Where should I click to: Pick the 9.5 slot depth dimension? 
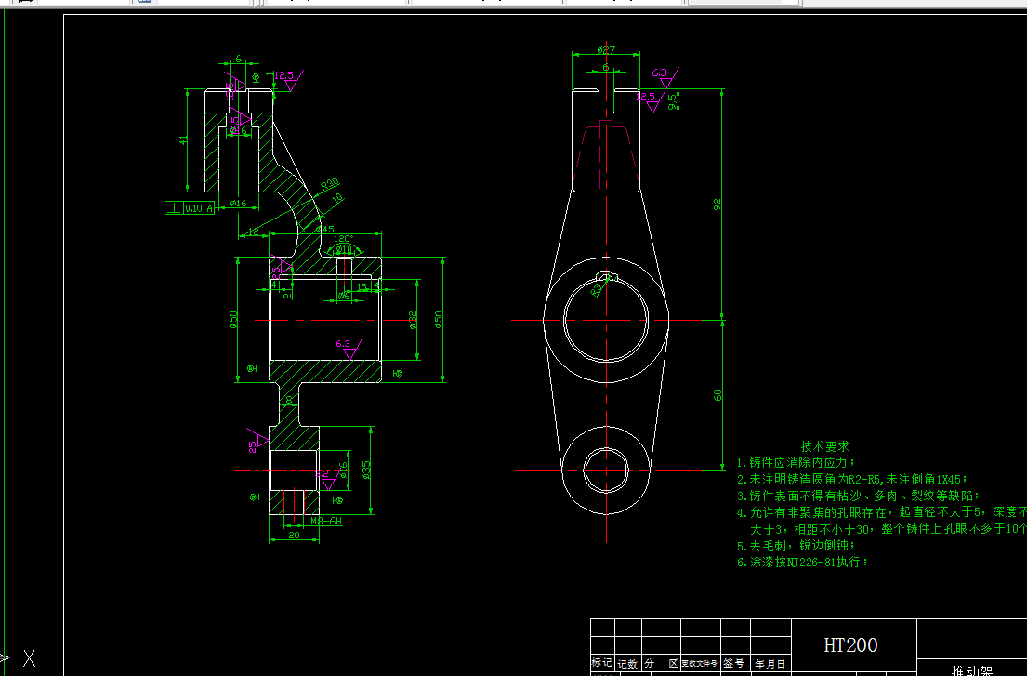pyautogui.click(x=672, y=100)
